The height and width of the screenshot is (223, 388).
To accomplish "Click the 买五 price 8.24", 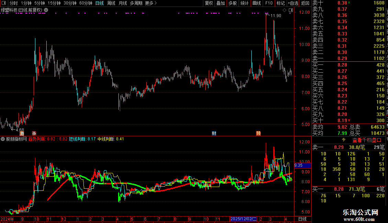I will pyautogui.click(x=342, y=90).
